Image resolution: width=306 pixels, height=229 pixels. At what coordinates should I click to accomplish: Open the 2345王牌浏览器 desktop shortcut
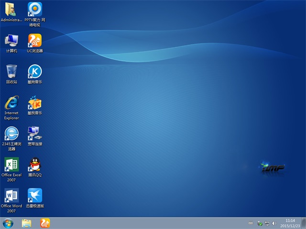pyautogui.click(x=11, y=134)
